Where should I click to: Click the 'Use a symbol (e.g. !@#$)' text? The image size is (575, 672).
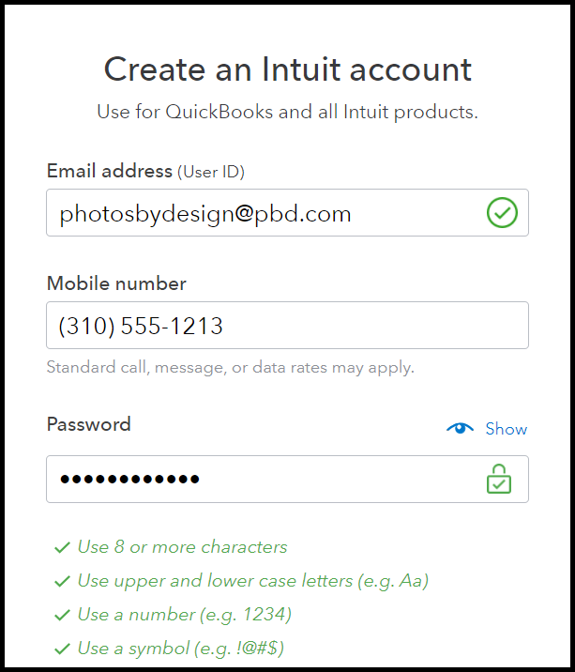pyautogui.click(x=181, y=649)
